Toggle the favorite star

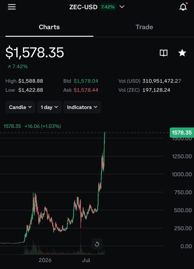click(x=182, y=53)
